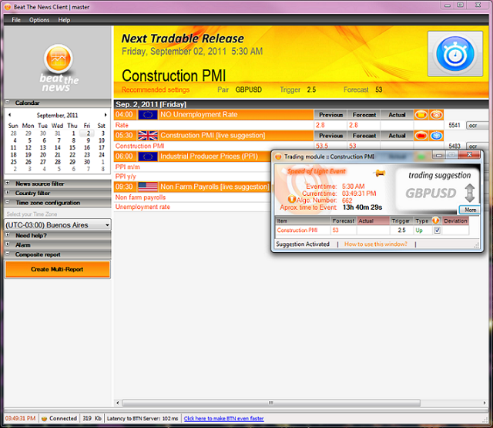Click ocr button next to 5541
This screenshot has height=428, width=493.
pyautogui.click(x=477, y=125)
